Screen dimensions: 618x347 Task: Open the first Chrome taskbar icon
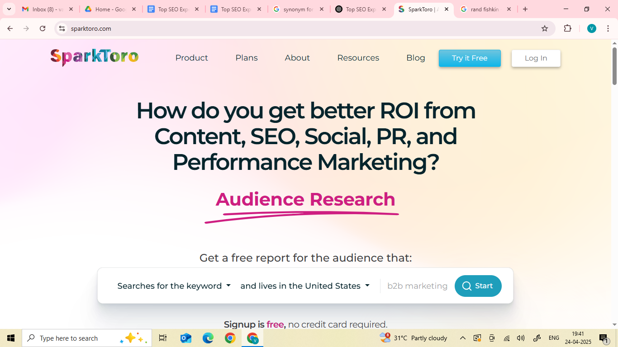[230, 338]
